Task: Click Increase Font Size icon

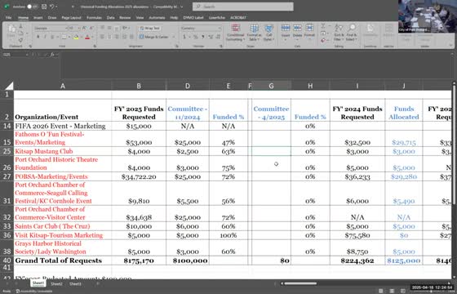Action: click(x=84, y=29)
